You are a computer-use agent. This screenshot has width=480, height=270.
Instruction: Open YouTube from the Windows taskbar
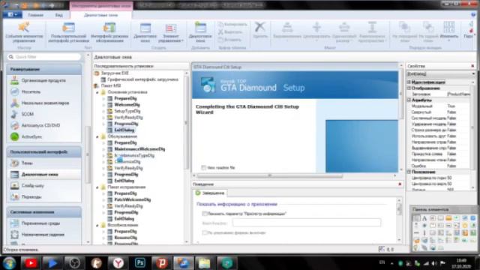[31, 263]
